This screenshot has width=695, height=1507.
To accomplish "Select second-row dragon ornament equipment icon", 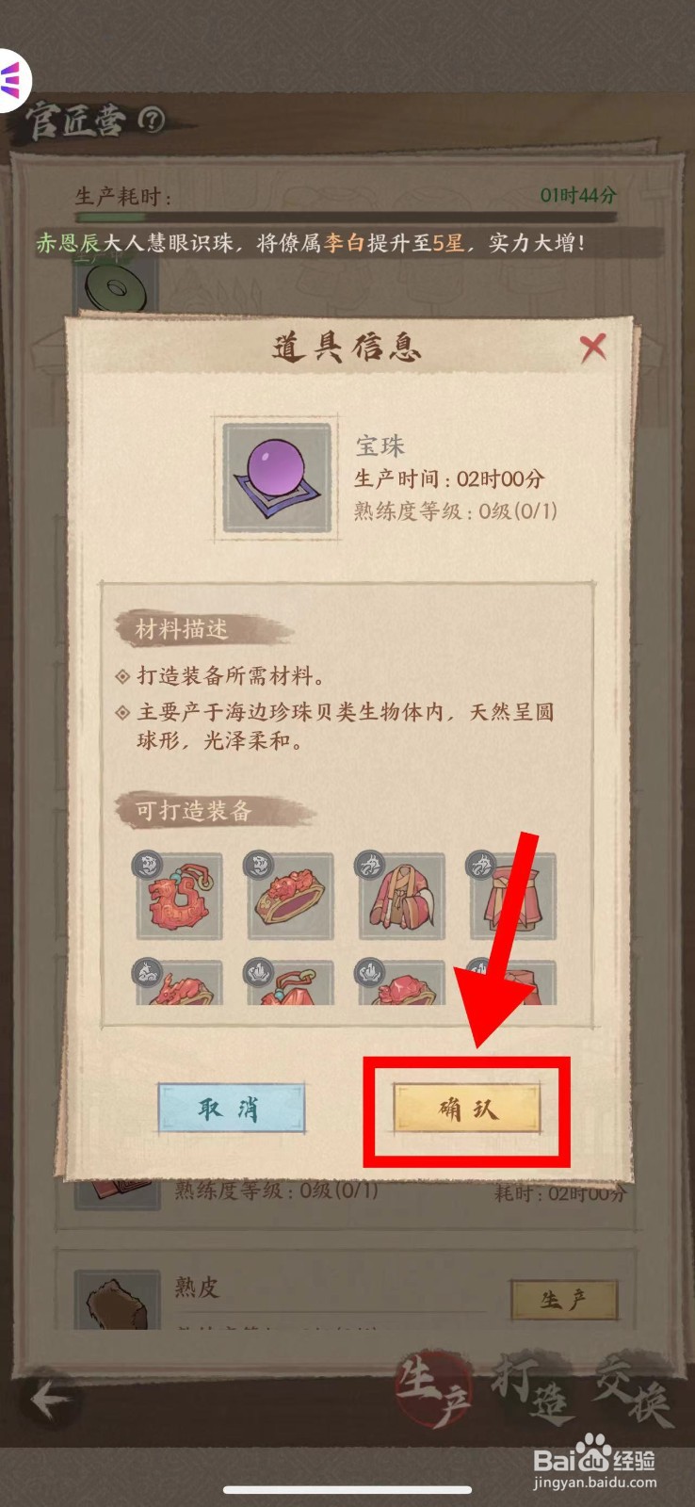I will 179,981.
